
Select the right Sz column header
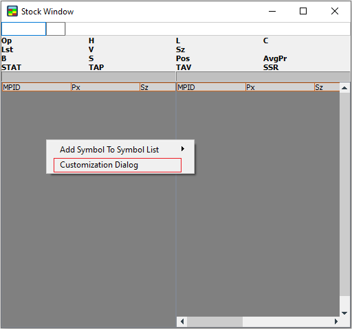(327, 87)
